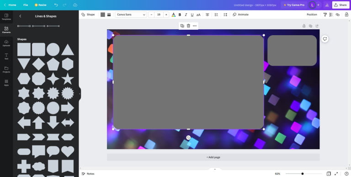Open the page grid view icon
The image size is (351, 177).
[x=329, y=174]
